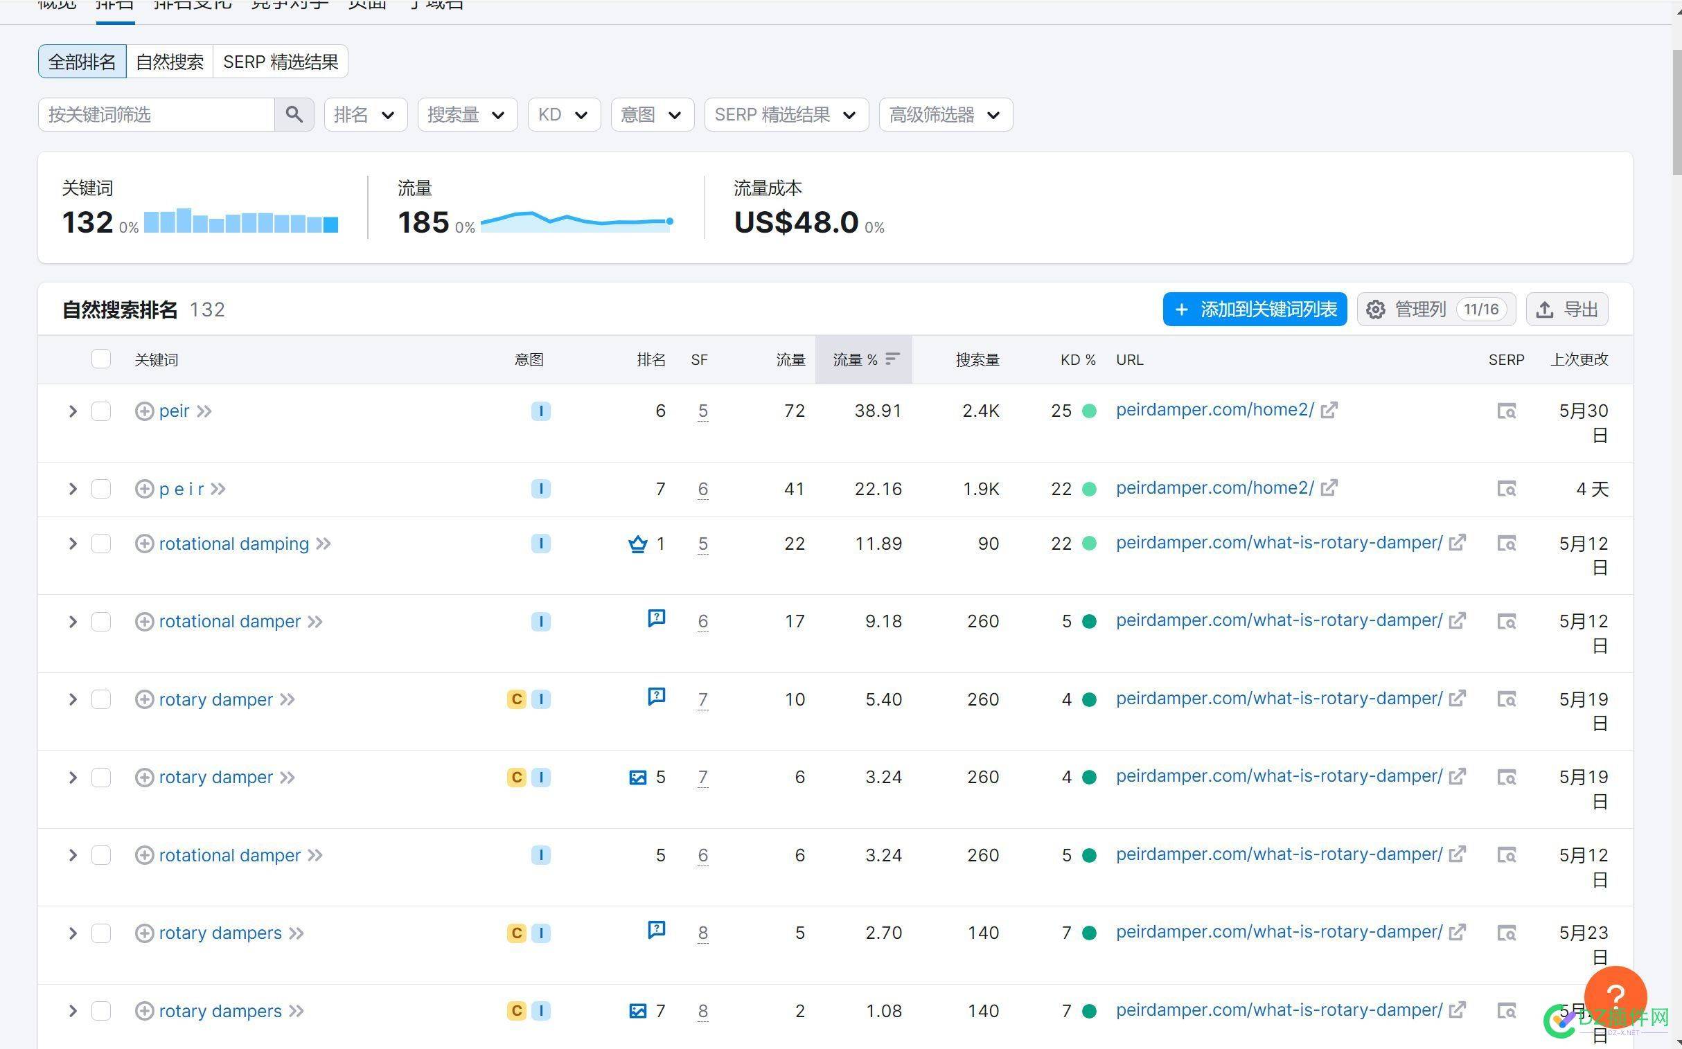Click Commercial intent badge in rotary damper row with traffic 10
Screen dimensions: 1682x1049
click(x=516, y=699)
